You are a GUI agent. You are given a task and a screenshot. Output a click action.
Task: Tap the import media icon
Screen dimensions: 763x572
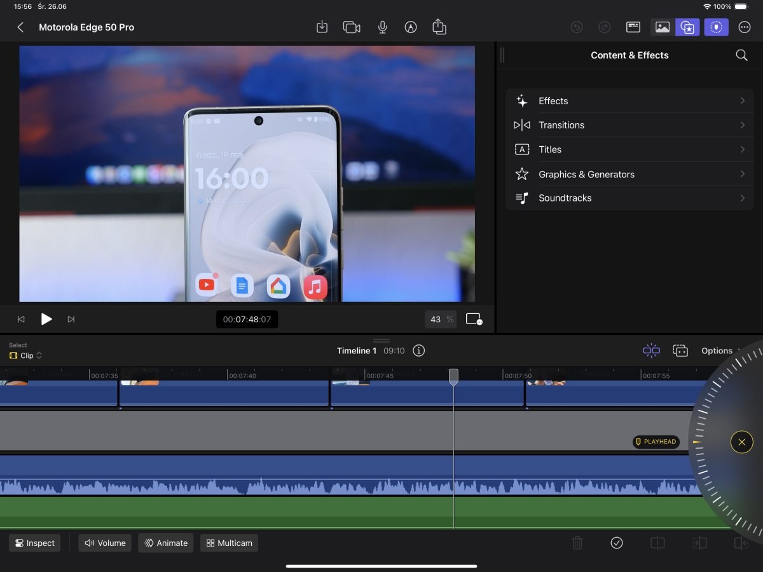(322, 27)
